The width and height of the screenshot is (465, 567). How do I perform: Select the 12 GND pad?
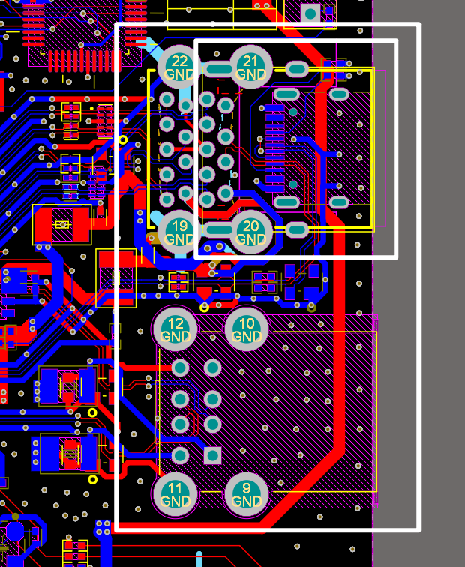click(x=175, y=329)
